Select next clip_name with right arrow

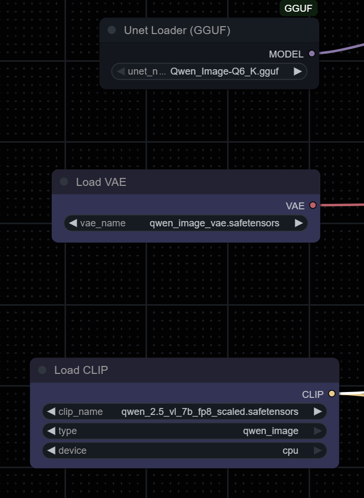tap(318, 412)
